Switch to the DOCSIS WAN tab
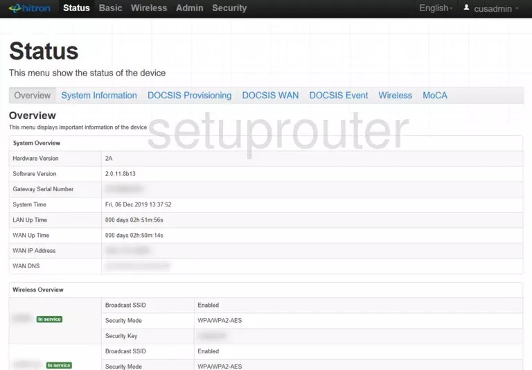 pyautogui.click(x=270, y=96)
